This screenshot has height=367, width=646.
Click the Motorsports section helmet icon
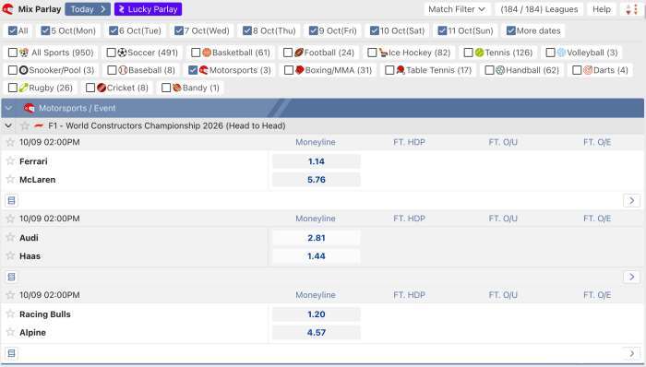coord(30,108)
